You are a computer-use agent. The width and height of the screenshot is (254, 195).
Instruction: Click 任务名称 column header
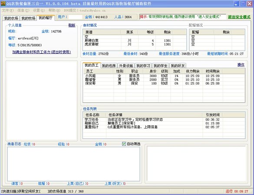95,115
